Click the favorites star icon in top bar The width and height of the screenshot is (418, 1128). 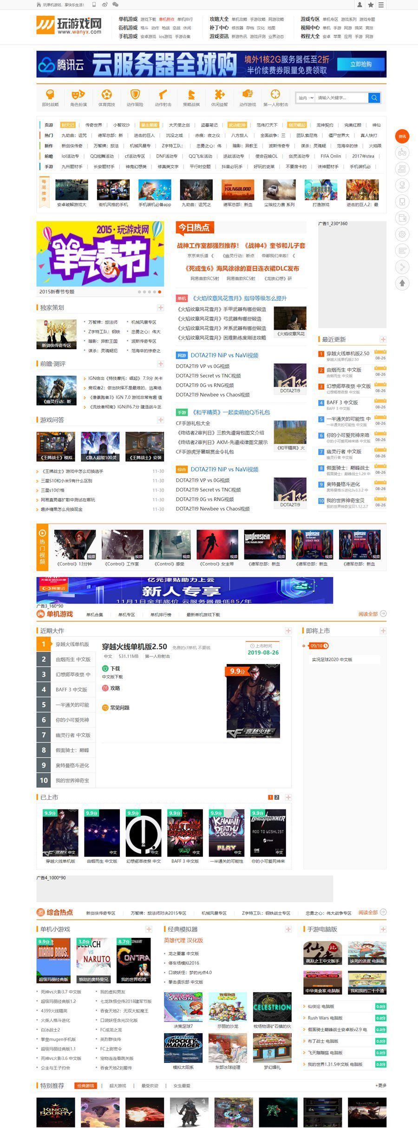click(371, 5)
